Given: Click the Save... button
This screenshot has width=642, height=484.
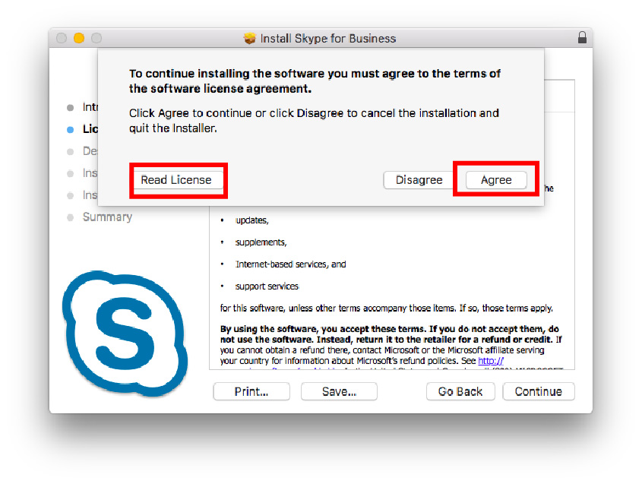Looking at the screenshot, I should click(x=339, y=391).
